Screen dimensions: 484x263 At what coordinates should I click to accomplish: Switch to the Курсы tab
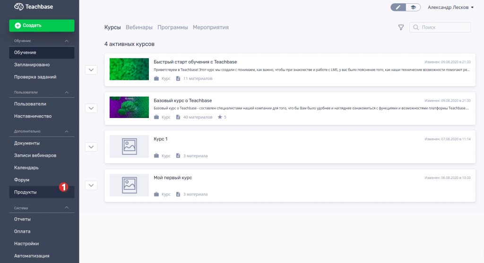pos(112,27)
